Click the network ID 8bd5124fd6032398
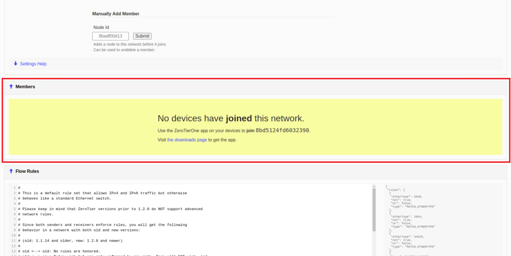 tap(282, 130)
